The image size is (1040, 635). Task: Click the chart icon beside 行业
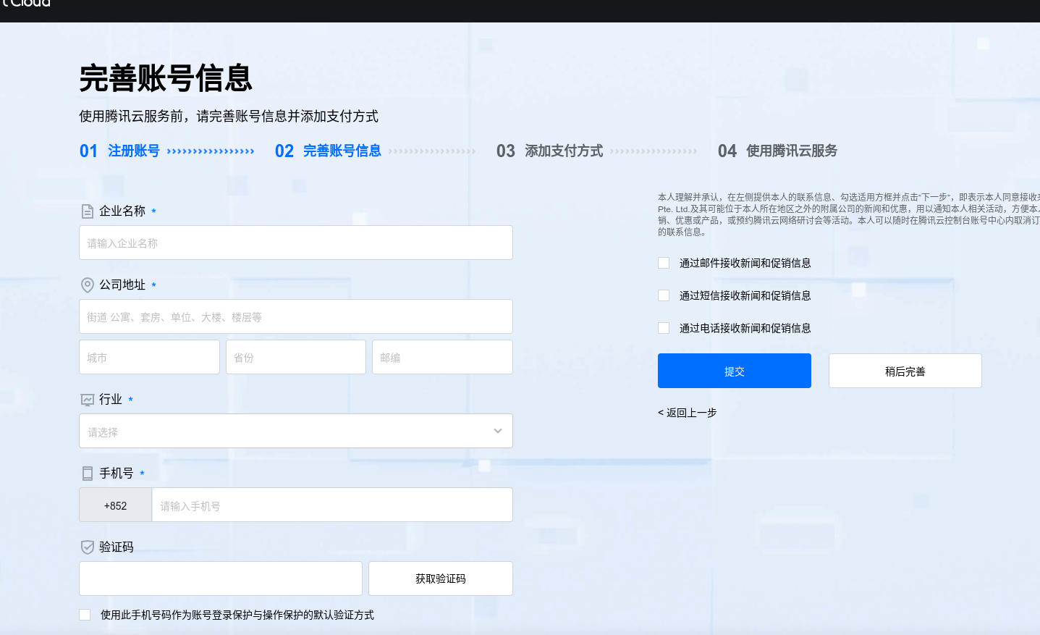click(88, 400)
